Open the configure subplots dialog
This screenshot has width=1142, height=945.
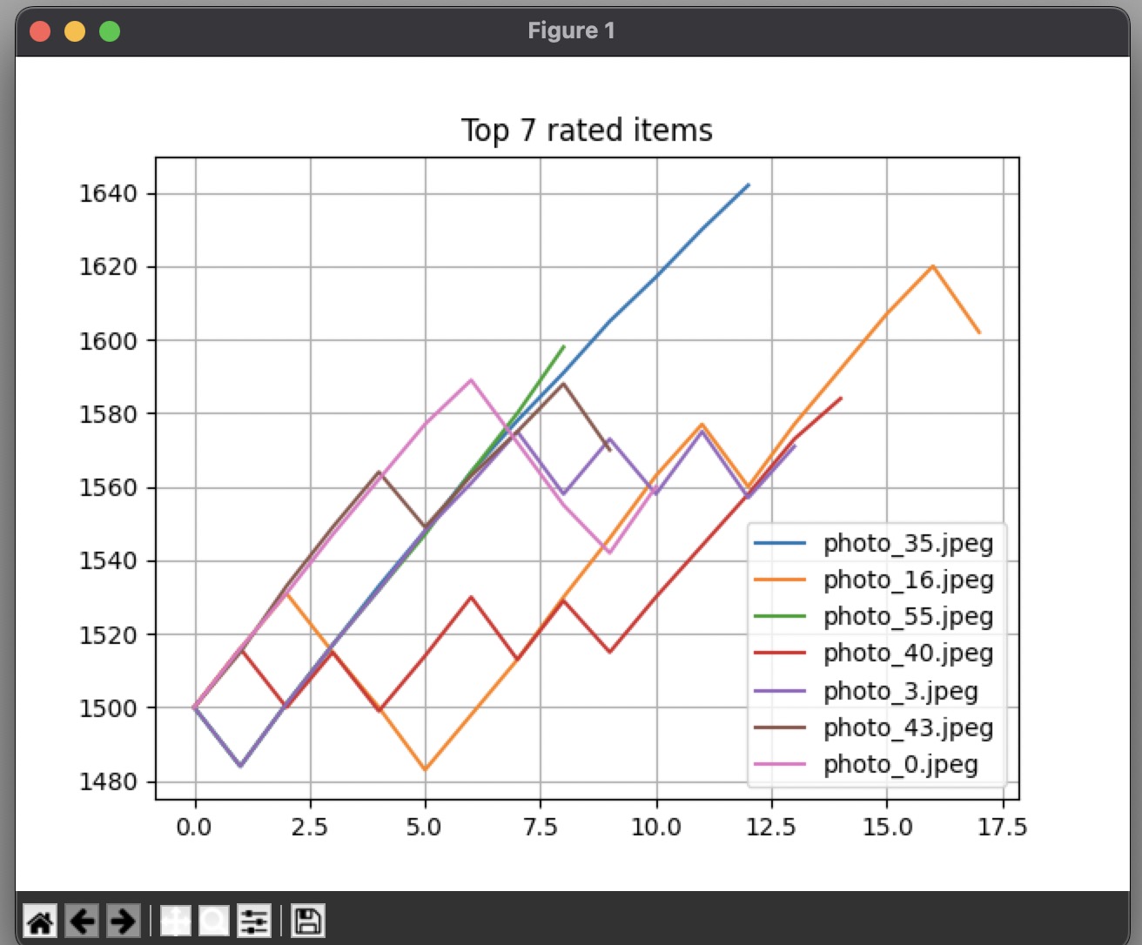pos(254,921)
